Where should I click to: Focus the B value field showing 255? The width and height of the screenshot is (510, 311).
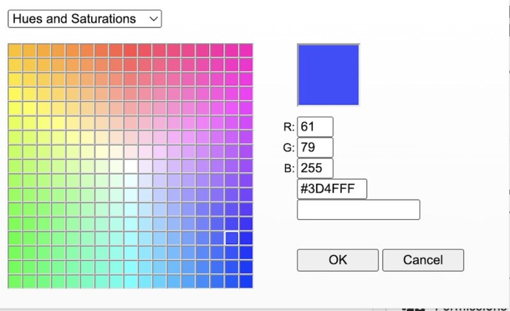point(315,168)
